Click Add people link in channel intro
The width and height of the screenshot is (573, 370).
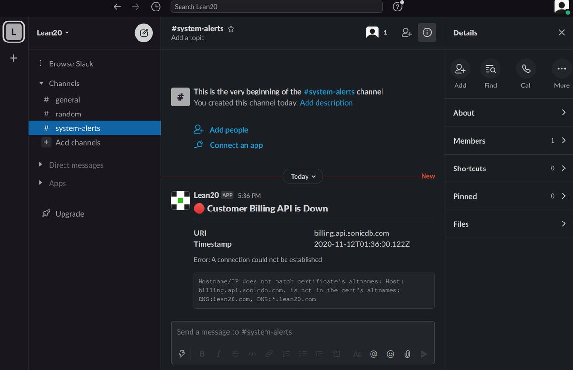tap(229, 130)
